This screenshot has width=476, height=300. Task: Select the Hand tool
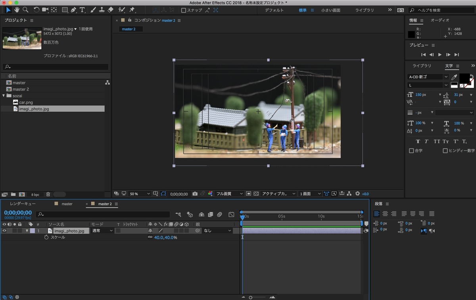pos(17,10)
